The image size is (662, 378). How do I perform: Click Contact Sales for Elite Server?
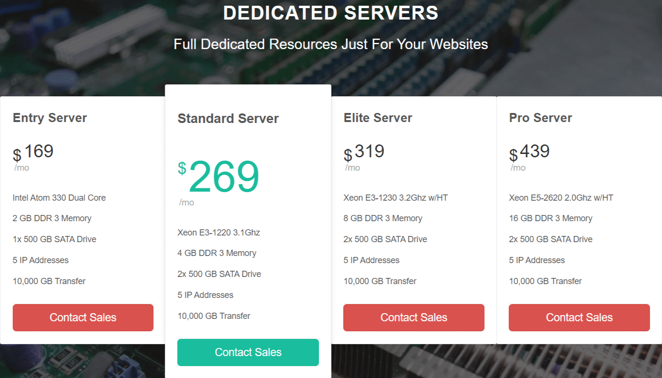point(414,317)
